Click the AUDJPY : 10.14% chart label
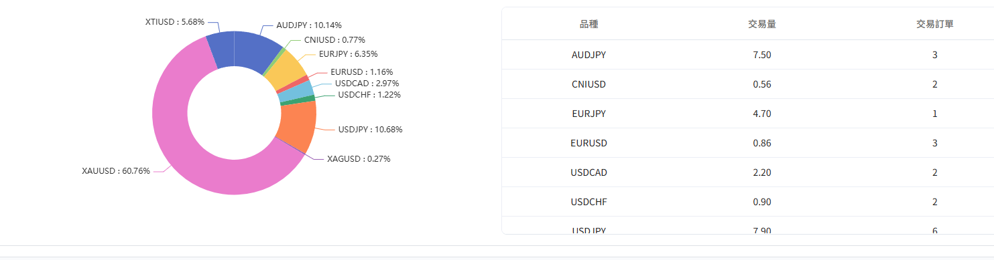Viewport: 994px width, 260px height. [x=309, y=25]
